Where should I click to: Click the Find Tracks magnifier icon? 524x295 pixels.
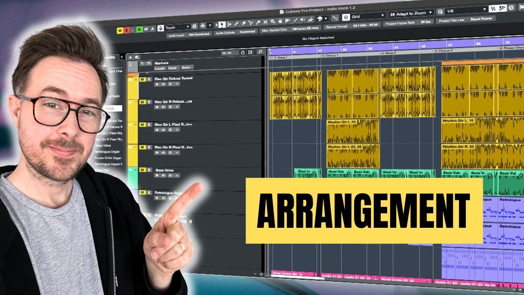coord(260,52)
